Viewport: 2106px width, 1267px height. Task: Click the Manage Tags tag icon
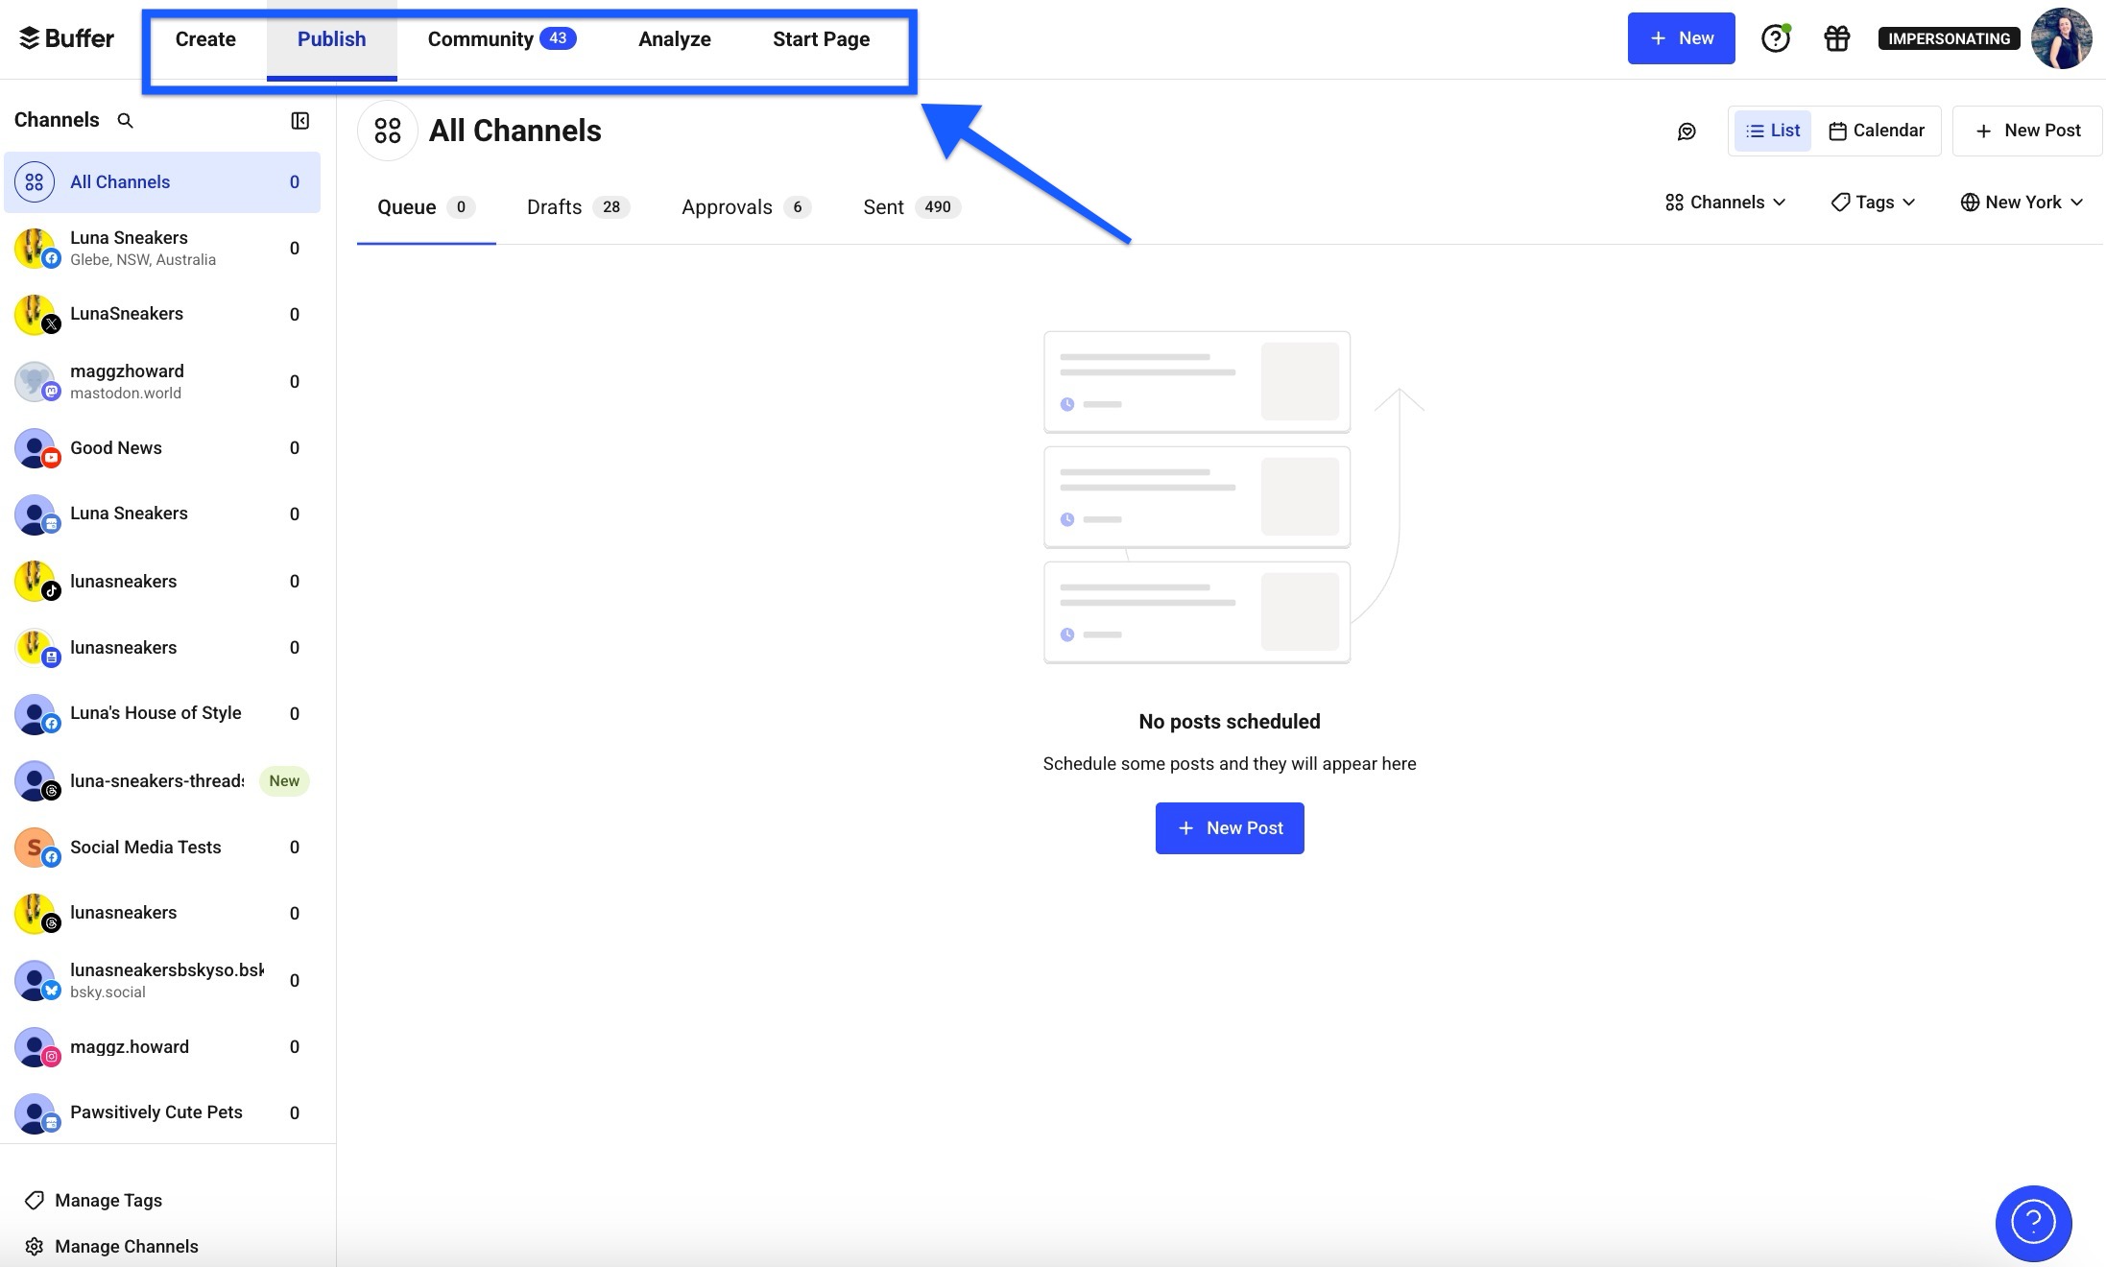(x=36, y=1200)
